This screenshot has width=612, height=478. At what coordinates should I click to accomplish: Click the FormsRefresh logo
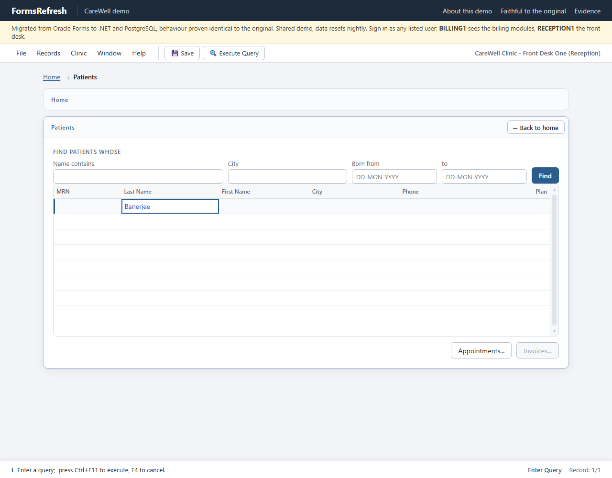[39, 11]
